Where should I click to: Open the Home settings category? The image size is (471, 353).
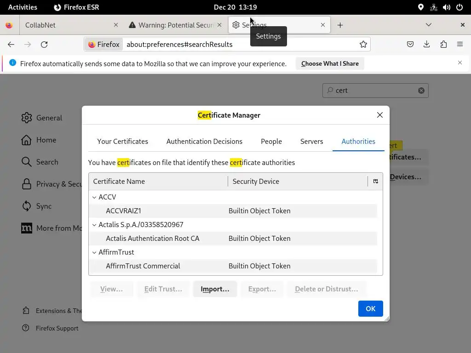[x=39, y=140]
